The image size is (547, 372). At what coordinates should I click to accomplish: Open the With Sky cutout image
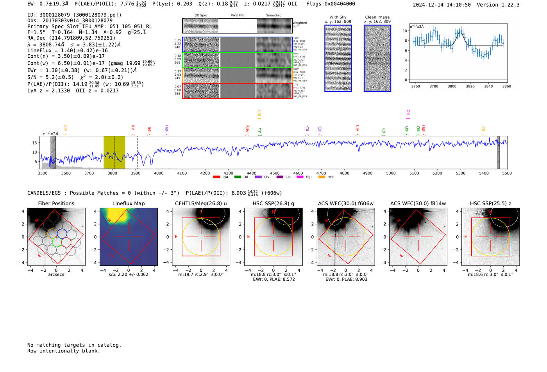338,58
